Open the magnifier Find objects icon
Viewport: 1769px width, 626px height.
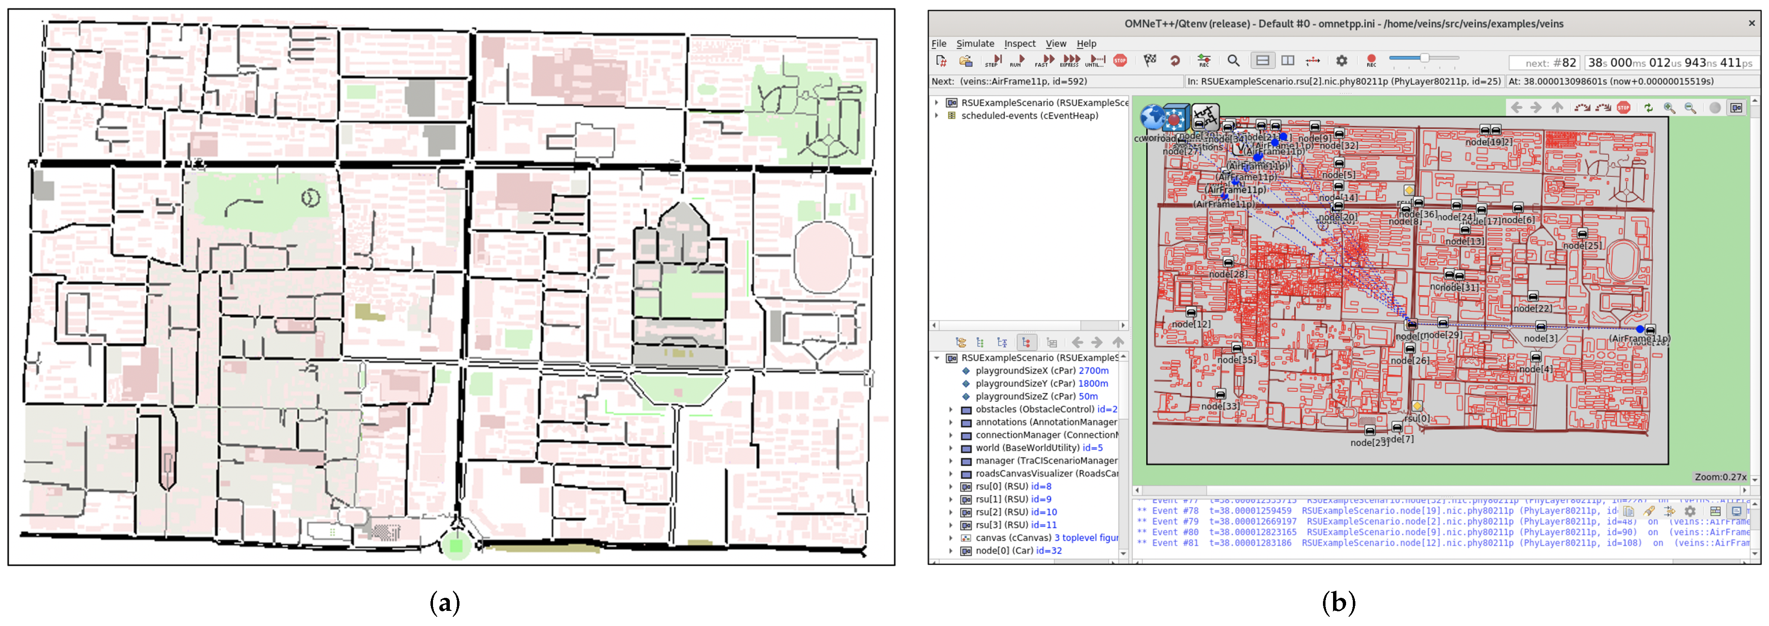1233,61
